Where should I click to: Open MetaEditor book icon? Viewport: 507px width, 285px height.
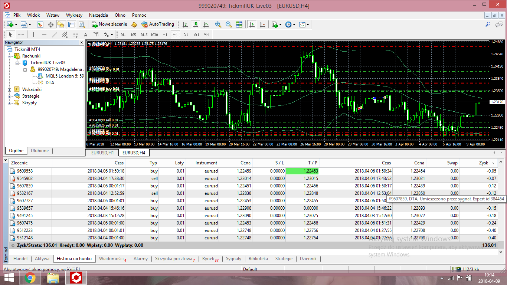coord(134,24)
